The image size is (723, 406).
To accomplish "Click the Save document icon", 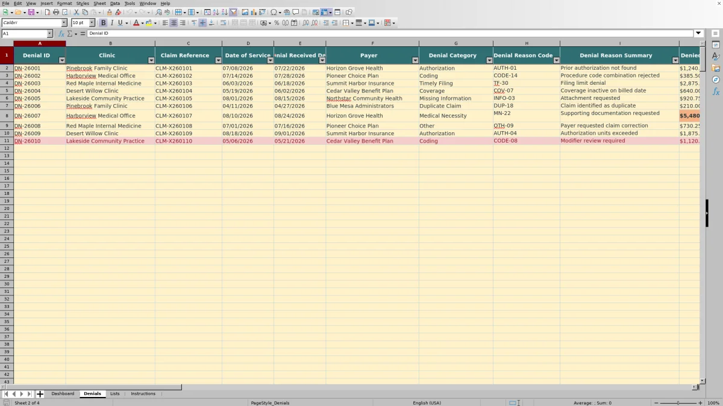I will point(31,12).
